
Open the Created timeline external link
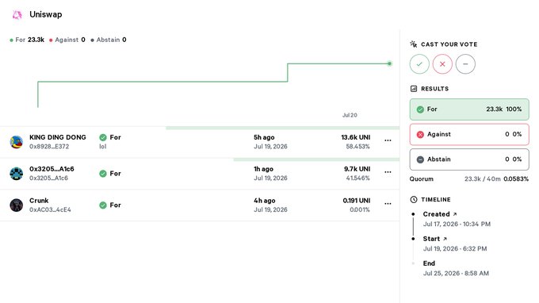point(455,214)
